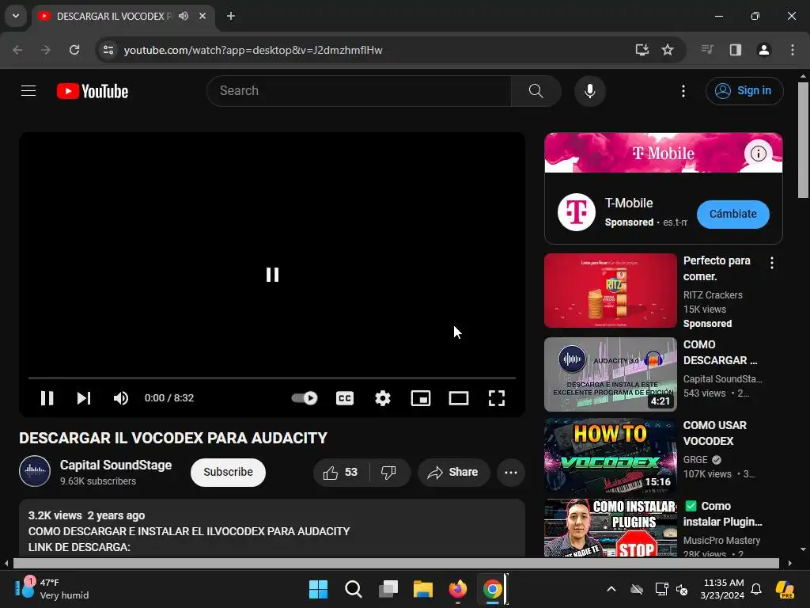
Task: Click the Sign in button
Action: point(744,91)
